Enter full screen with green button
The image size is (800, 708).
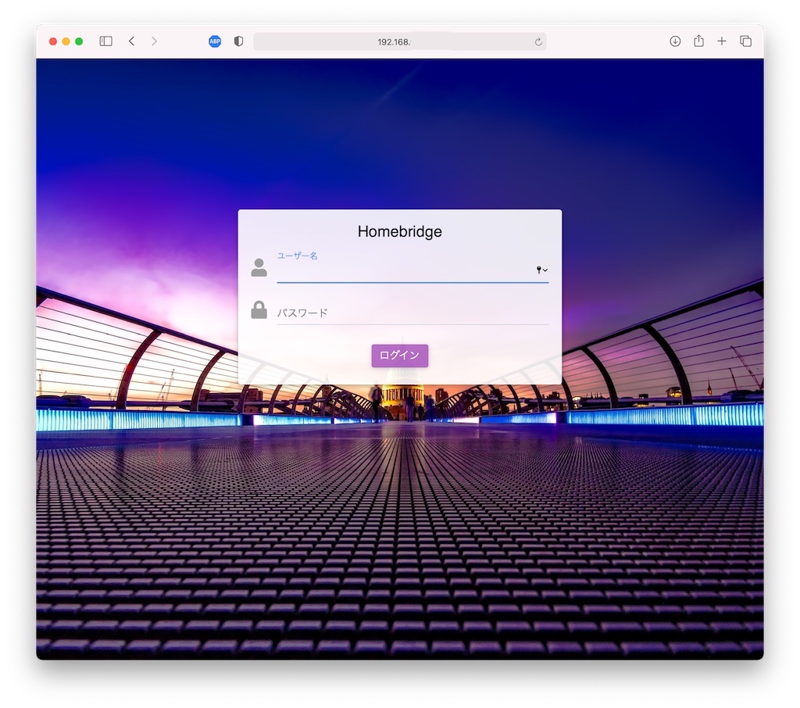(x=79, y=41)
